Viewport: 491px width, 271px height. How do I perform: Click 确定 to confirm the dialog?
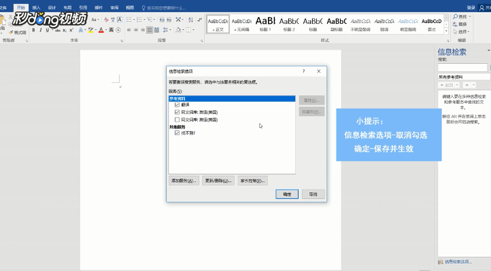pos(287,194)
